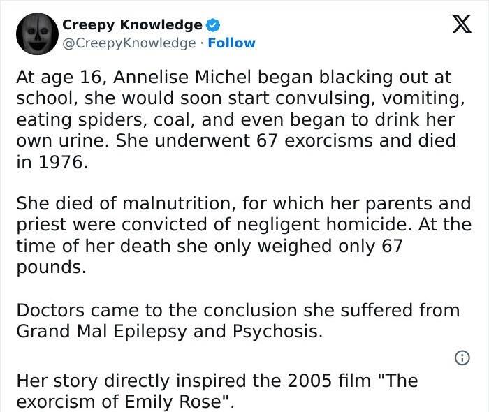489x412 pixels.
Task: Open the Creepy Knowledge profile avatar
Action: point(38,34)
